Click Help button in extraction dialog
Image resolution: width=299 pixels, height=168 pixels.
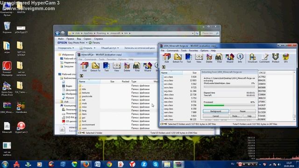(x=249, y=116)
